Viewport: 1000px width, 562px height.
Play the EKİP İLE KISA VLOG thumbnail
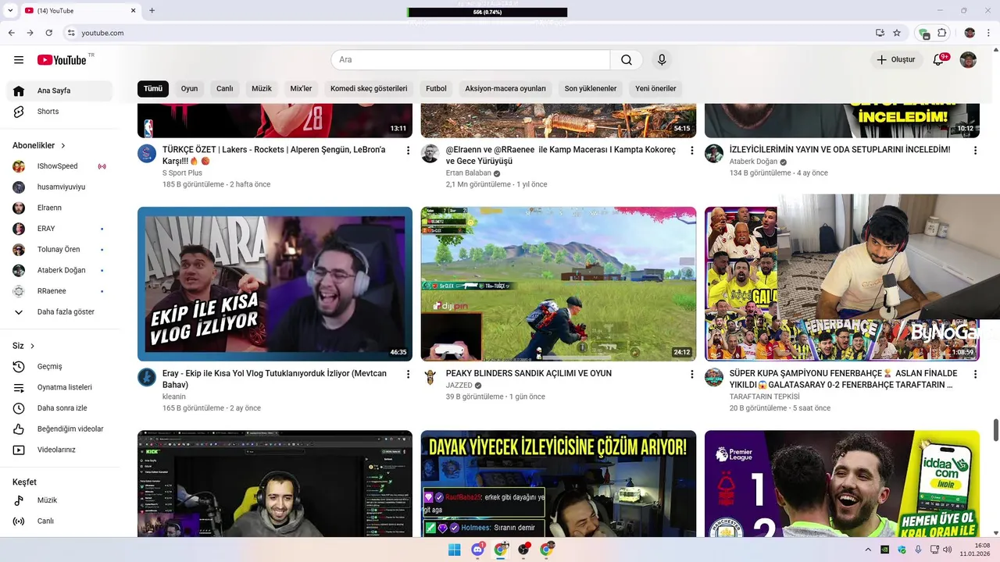275,284
